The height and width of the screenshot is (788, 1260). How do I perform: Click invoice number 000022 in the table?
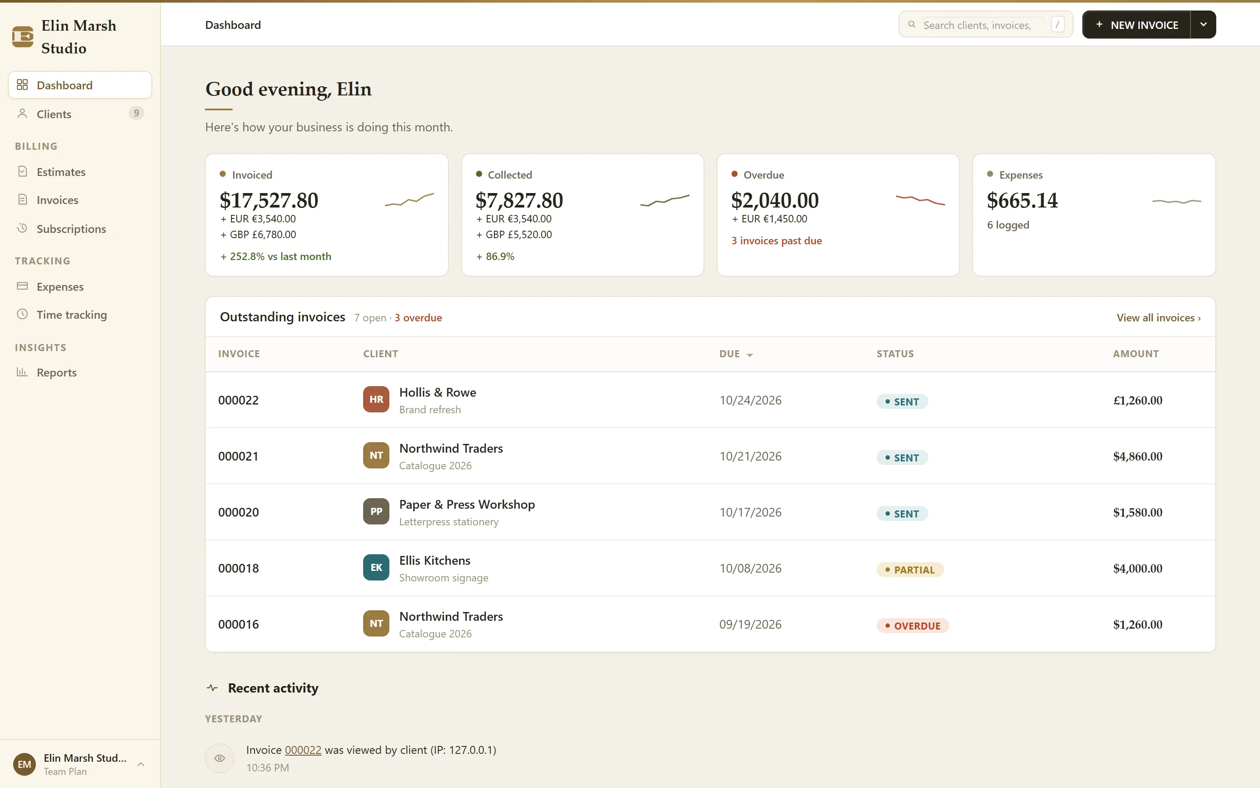[238, 400]
